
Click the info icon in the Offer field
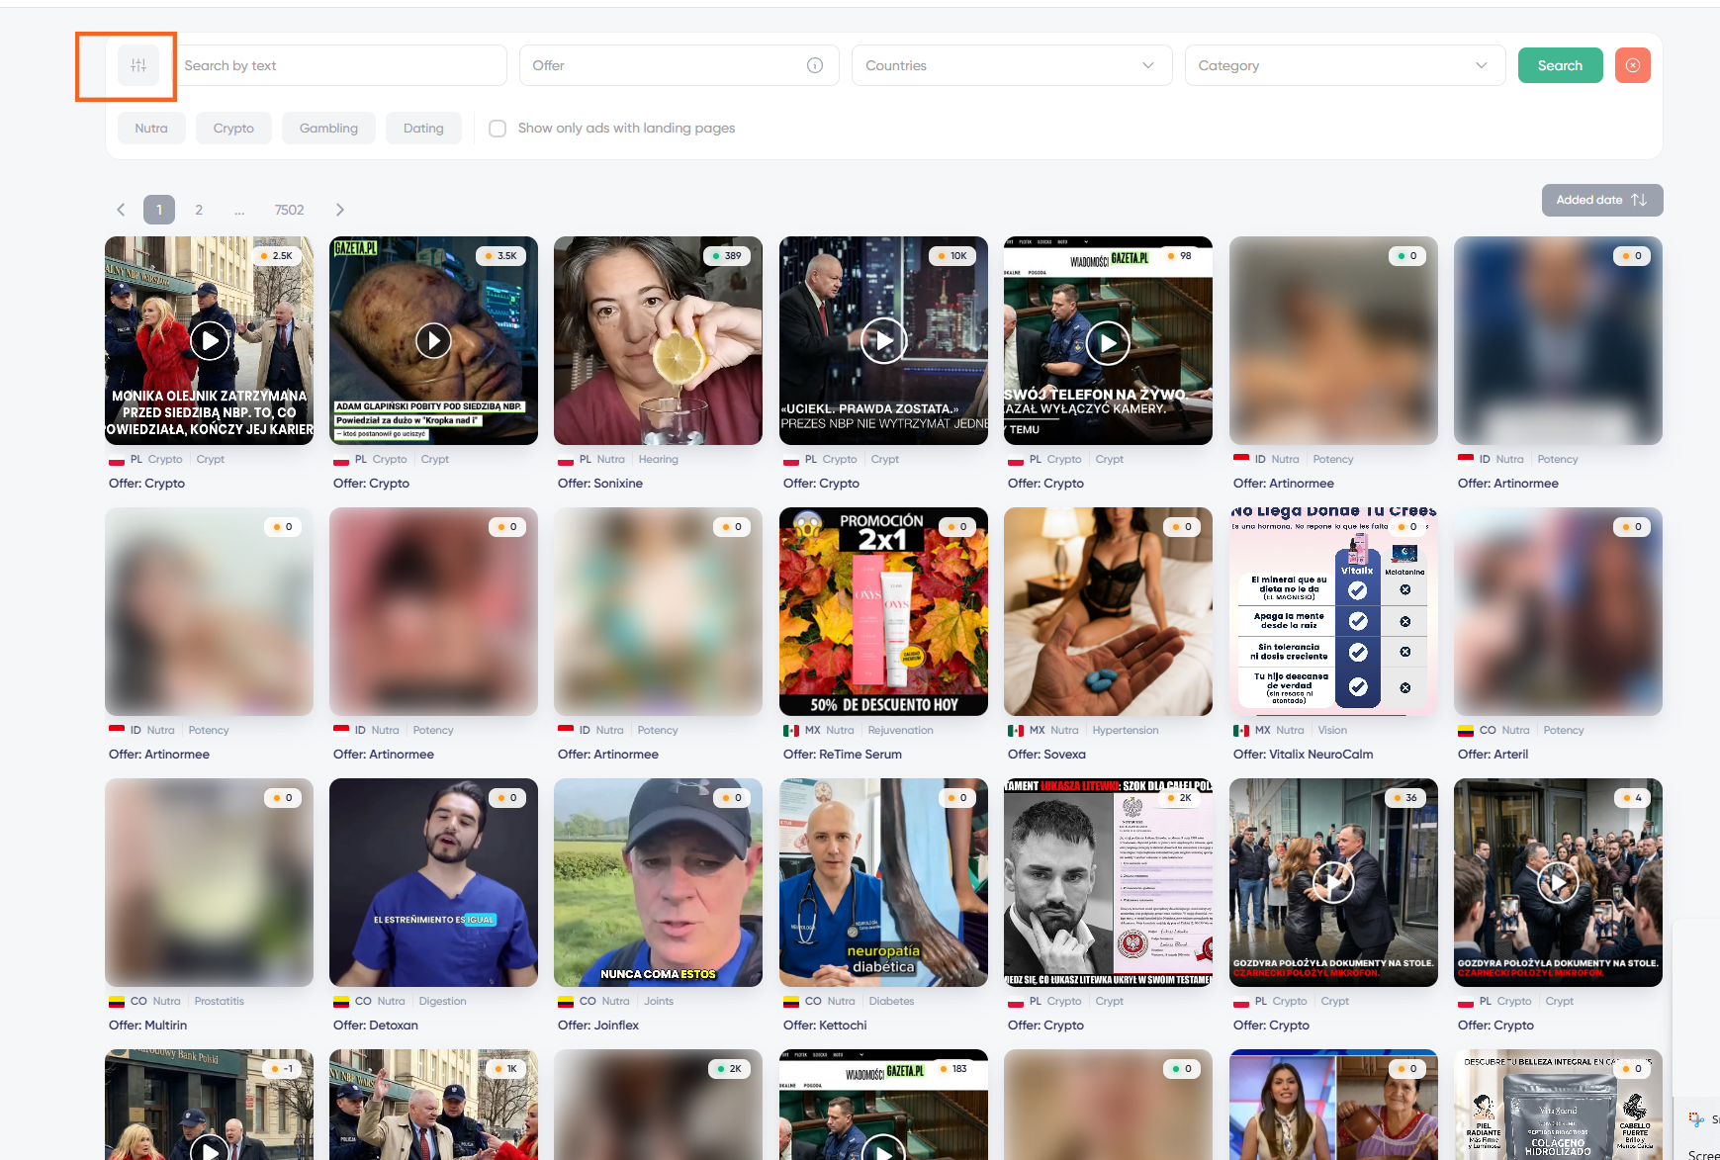click(815, 65)
